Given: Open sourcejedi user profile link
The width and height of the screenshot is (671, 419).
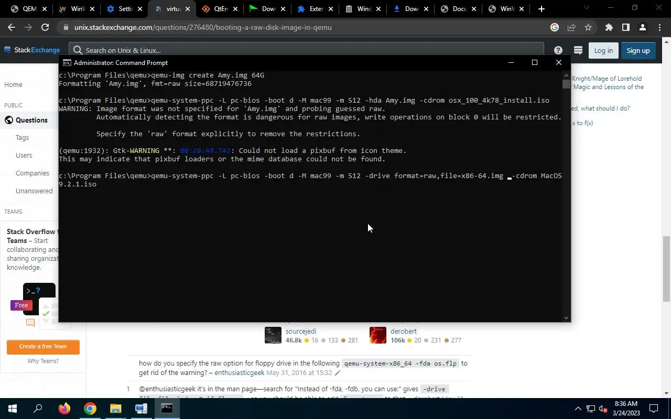Looking at the screenshot, I should (301, 331).
